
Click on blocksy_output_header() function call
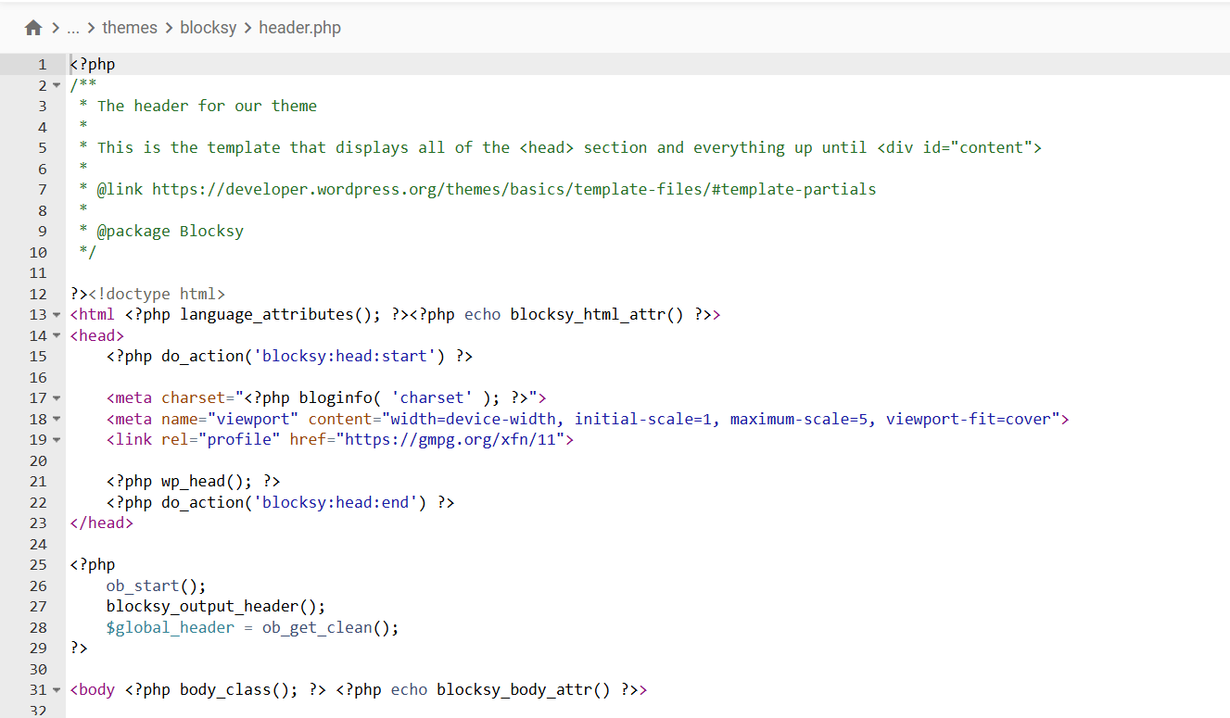click(x=215, y=607)
